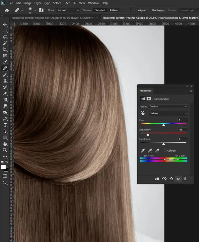The height and width of the screenshot is (242, 199).
Task: Enable the Aligned checkbox
Action: tap(136, 10)
